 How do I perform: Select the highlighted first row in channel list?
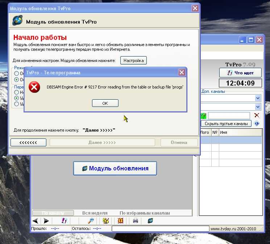coord(231,140)
